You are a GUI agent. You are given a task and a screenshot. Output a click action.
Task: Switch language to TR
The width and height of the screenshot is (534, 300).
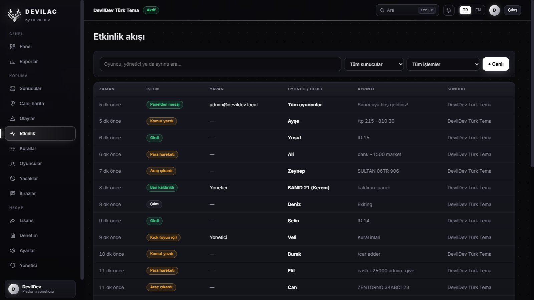tap(465, 10)
